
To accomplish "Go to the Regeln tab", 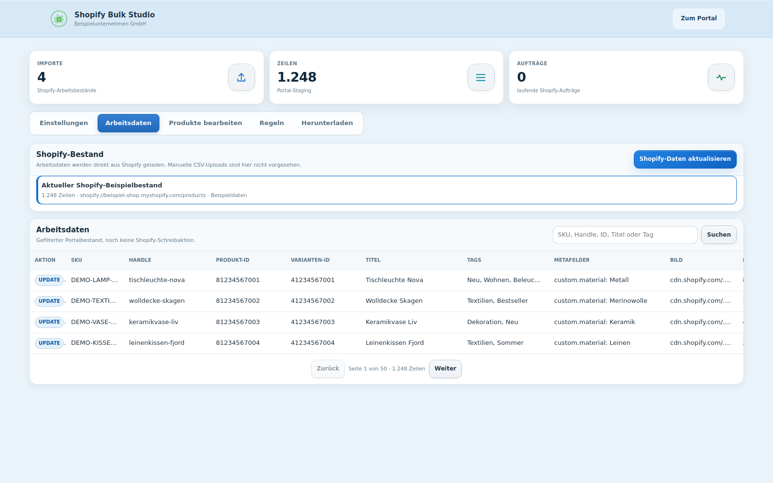I will (272, 123).
